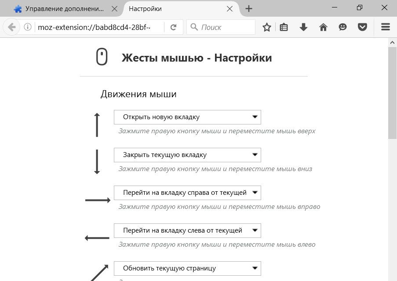Image resolution: width=397 pixels, height=281 pixels.
Task: Expand the 'Закрыть текущую вкладку' dropdown
Action: [x=187, y=155]
